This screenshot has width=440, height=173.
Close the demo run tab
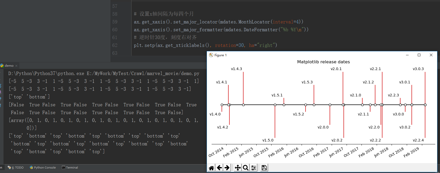[16, 66]
